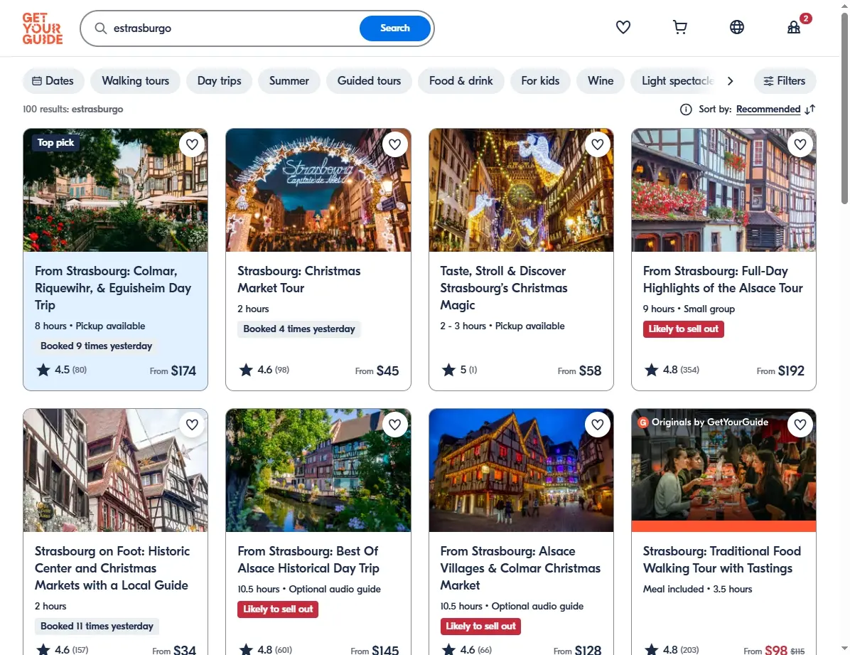Screen dimensions: 850x655
Task: Open Full-Day Highlights of the Alsace Tour title
Action: click(x=723, y=279)
